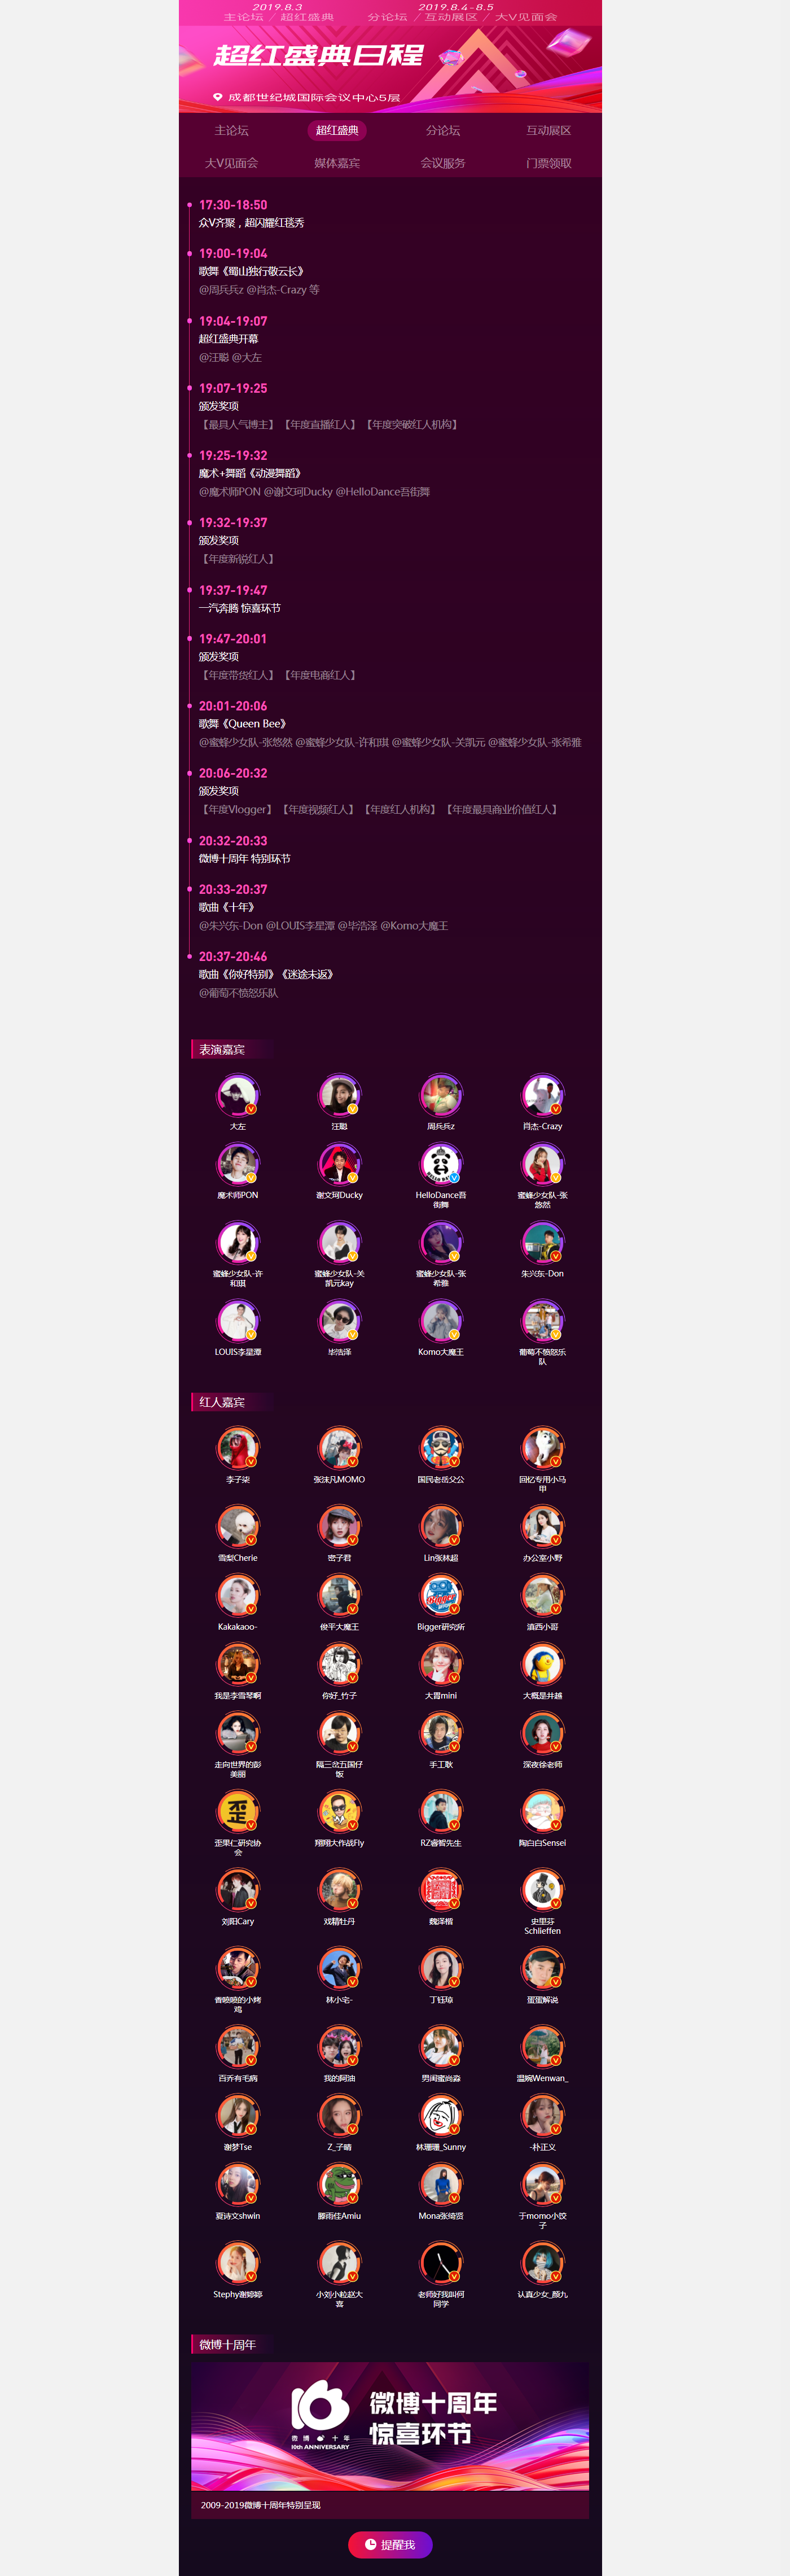Open the 魏泽楷 red seal avatar
The width and height of the screenshot is (790, 2576).
[441, 1890]
